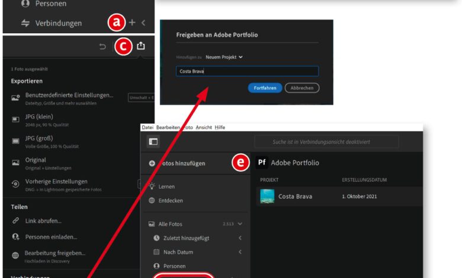Image resolution: width=462 pixels, height=278 pixels.
Task: Click the Adobe Portfolio Pf icon
Action: [x=262, y=163]
